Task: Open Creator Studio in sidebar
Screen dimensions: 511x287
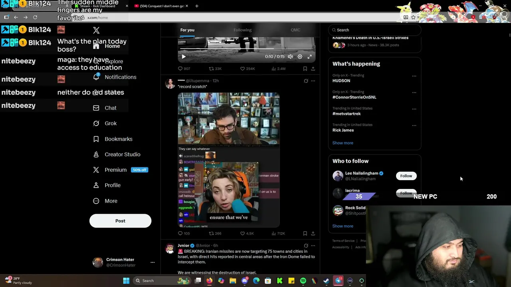Action: coord(117,154)
